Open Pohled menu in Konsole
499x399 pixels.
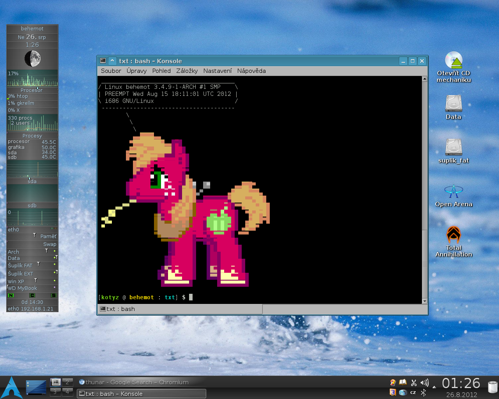[161, 71]
